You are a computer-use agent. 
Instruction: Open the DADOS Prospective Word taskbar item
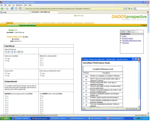coord(77,118)
